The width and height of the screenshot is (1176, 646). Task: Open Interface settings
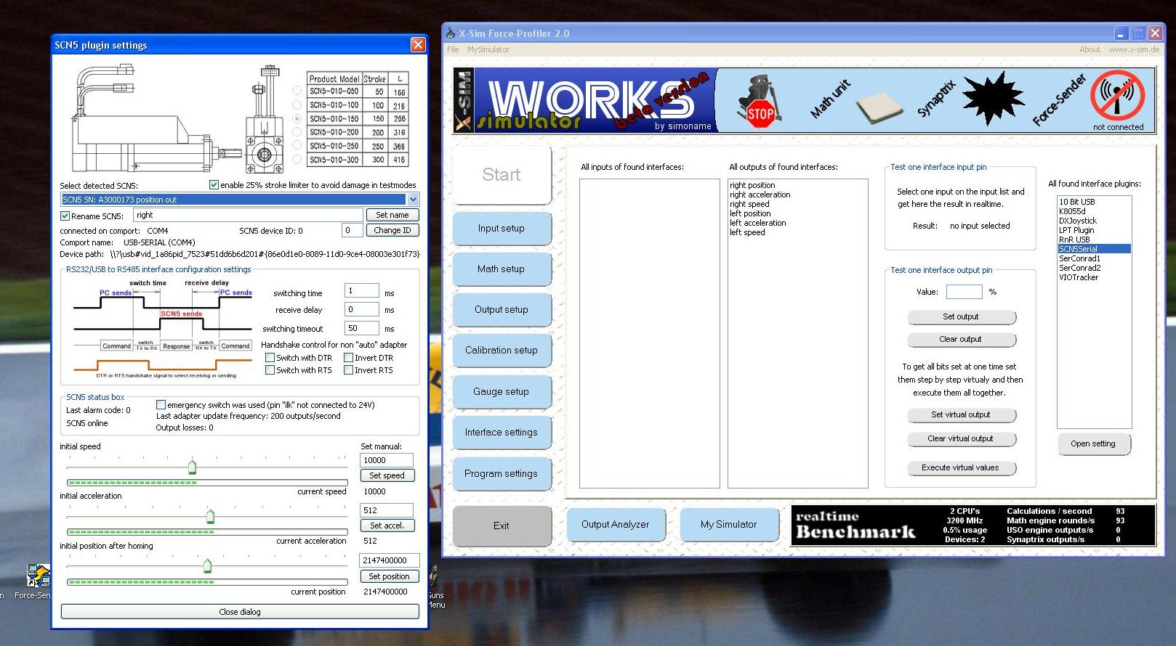click(x=502, y=433)
